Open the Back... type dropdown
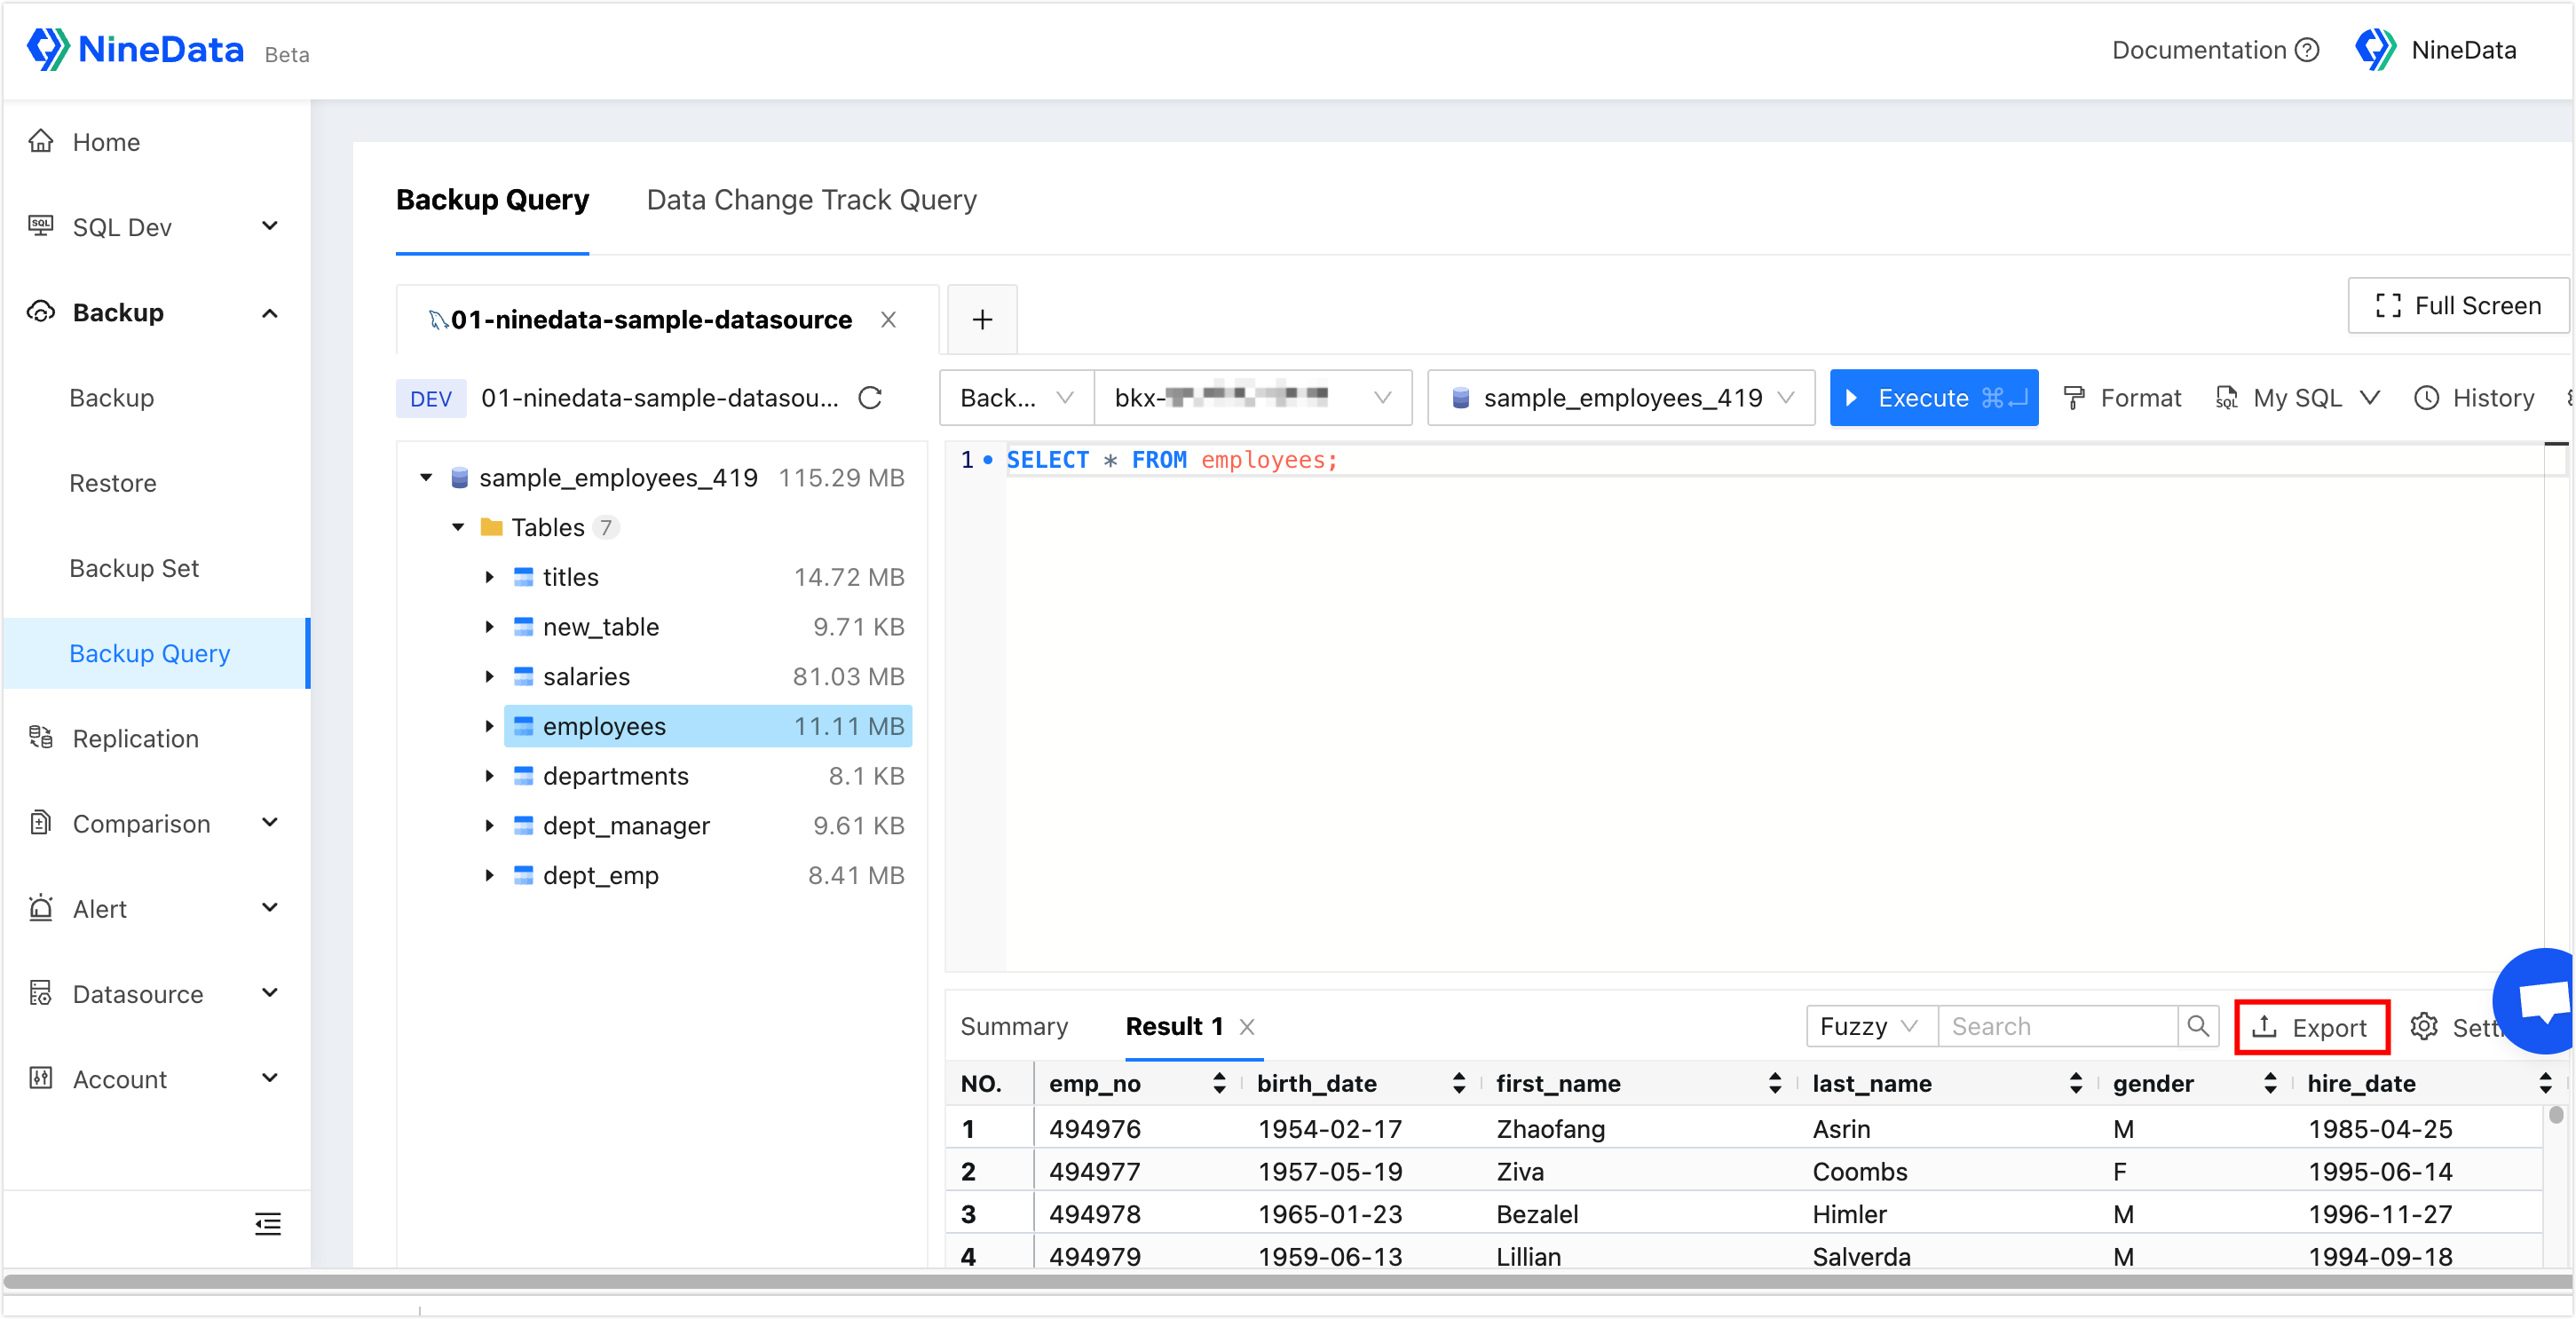This screenshot has height=1319, width=2576. coord(1017,398)
